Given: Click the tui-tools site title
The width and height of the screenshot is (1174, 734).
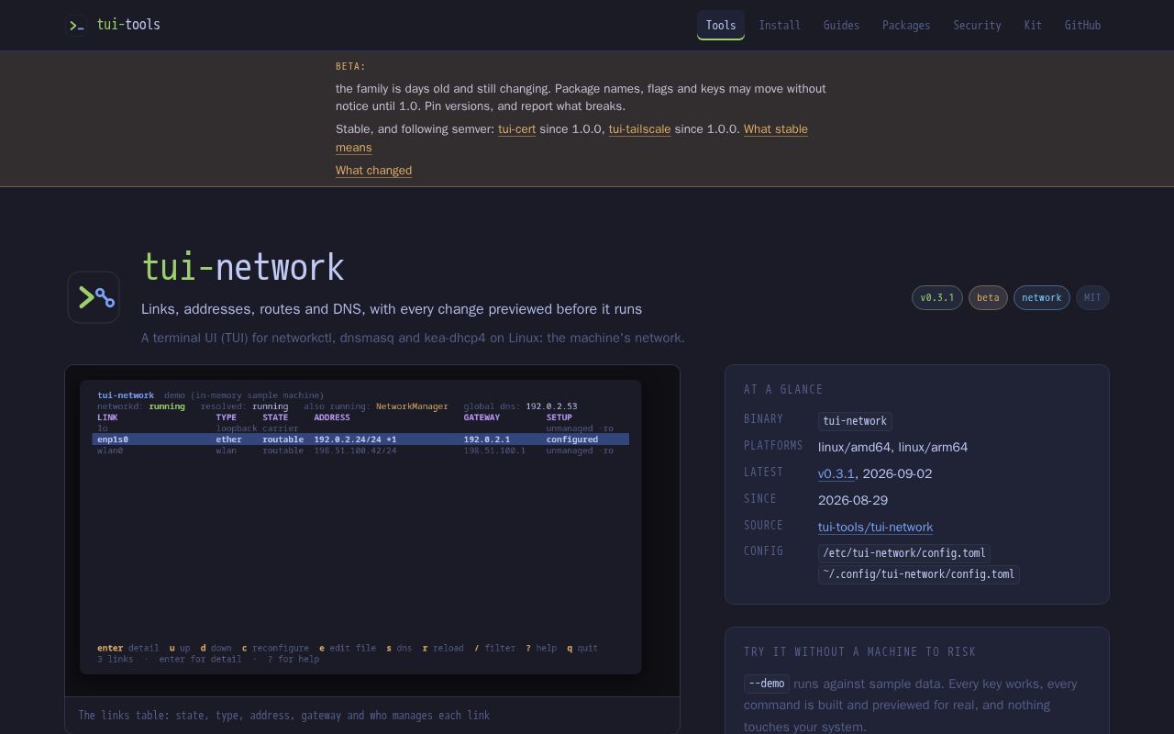Looking at the screenshot, I should click(x=128, y=25).
